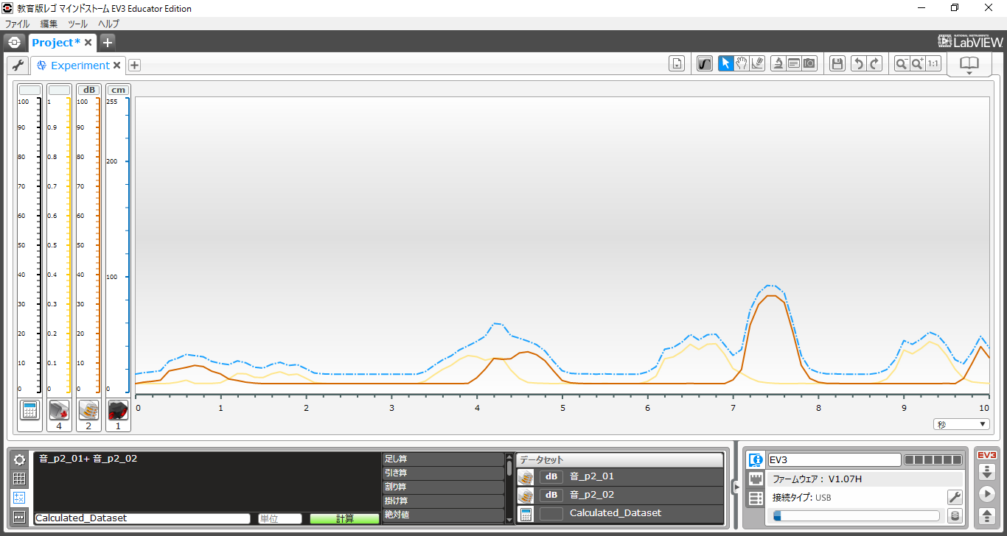Collapse the hardware panel side arrow
The height and width of the screenshot is (536, 1007).
click(735, 486)
